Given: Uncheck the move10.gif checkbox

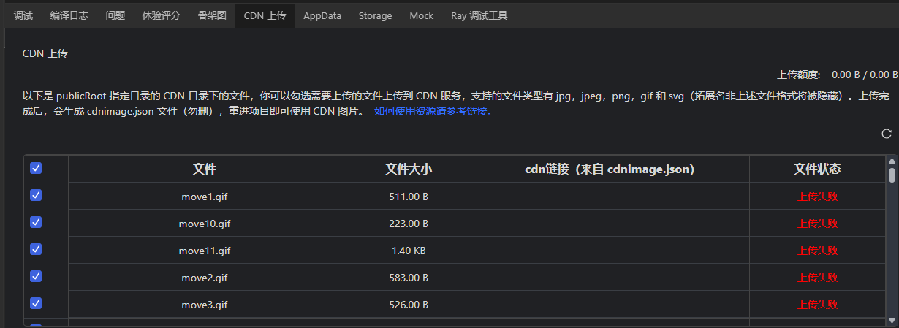Looking at the screenshot, I should [x=36, y=223].
